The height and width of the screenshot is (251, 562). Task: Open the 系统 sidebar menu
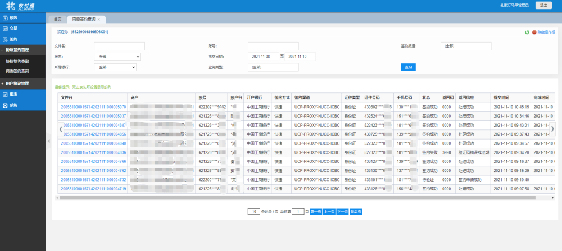pos(22,105)
